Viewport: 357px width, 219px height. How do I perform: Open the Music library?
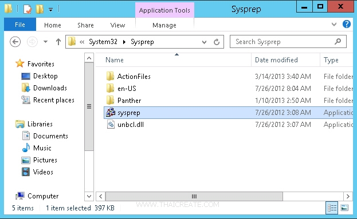click(42, 148)
